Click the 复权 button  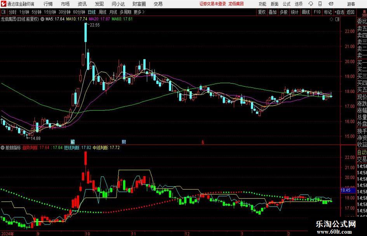point(262,12)
